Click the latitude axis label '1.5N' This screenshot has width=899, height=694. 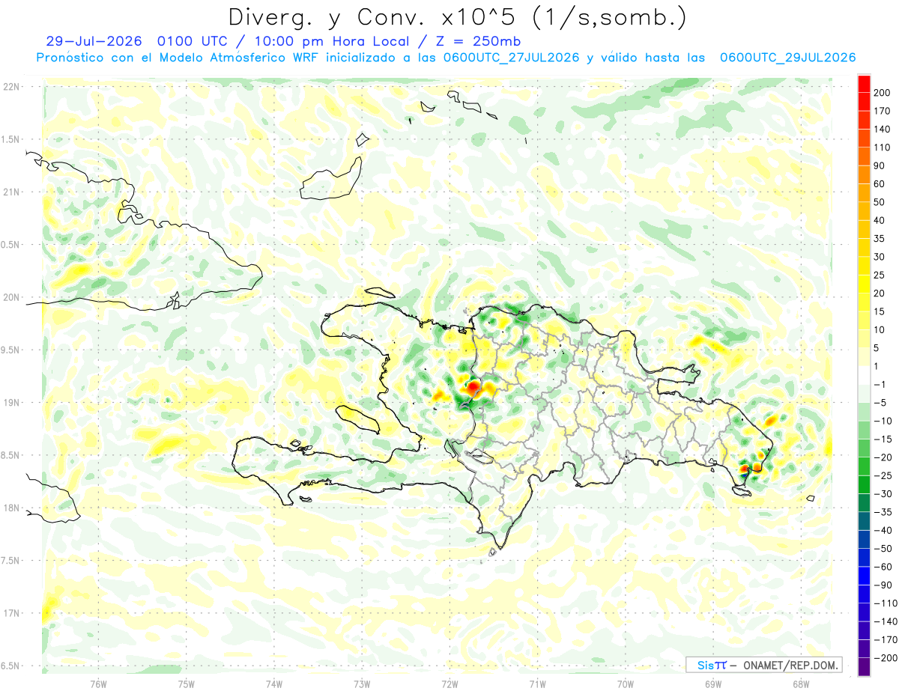[x=10, y=139]
